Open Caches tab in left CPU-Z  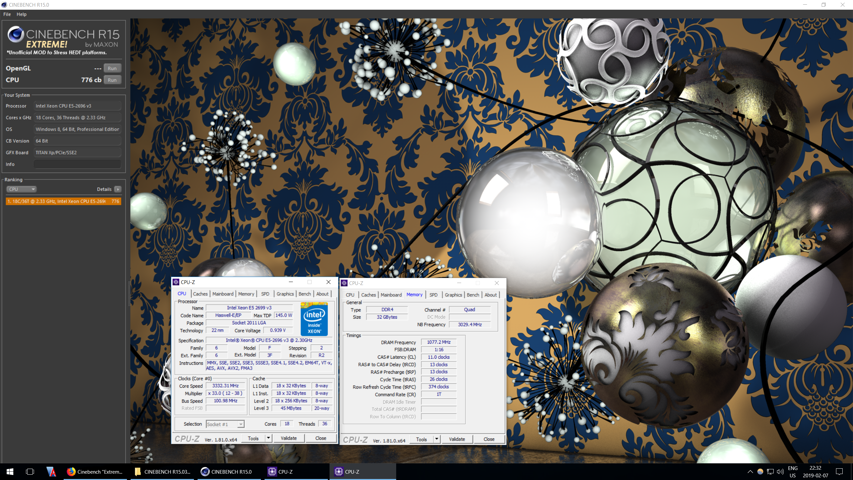(x=200, y=294)
